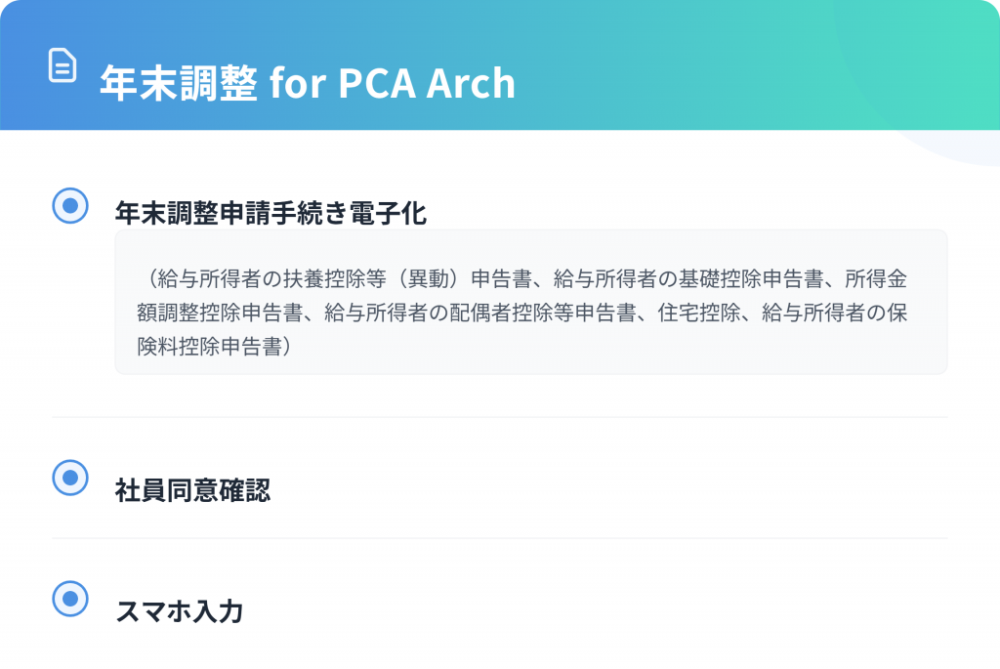Screen dimensions: 1000x669
Task: Click 給与所得者の保険料控除申告書 in the description
Action: click(840, 313)
